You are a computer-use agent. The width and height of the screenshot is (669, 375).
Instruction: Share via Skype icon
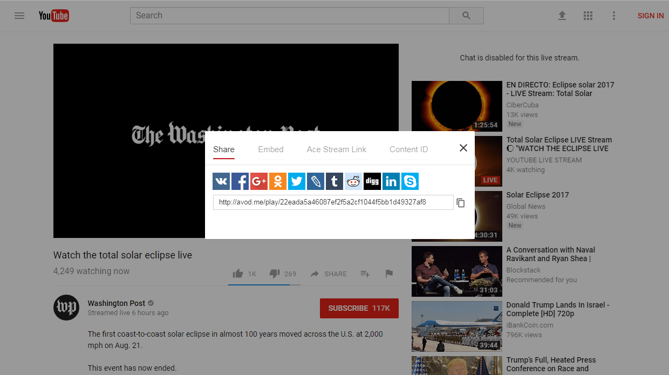pos(410,181)
